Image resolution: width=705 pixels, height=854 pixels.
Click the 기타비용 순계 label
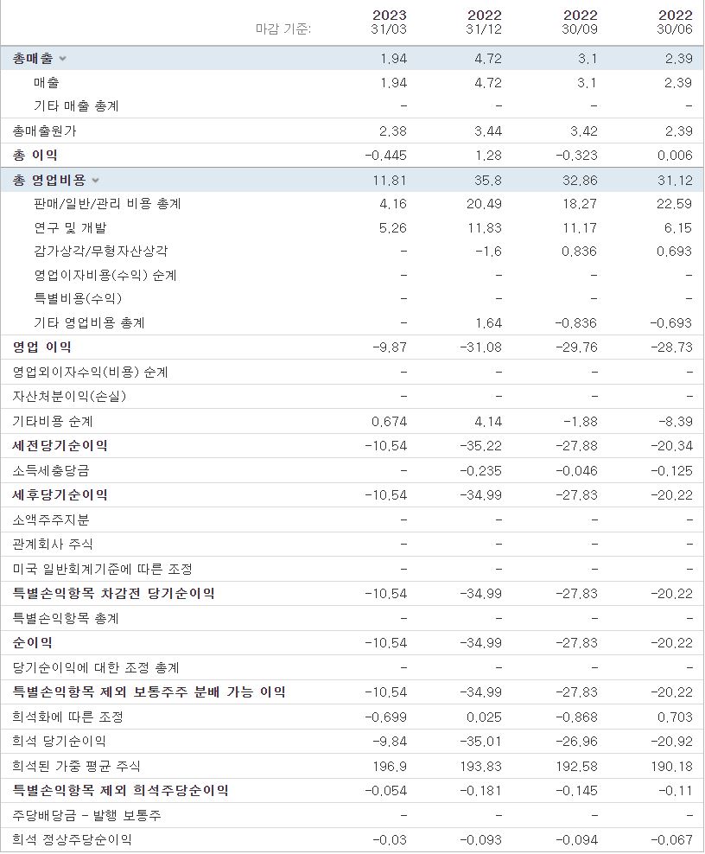click(53, 421)
